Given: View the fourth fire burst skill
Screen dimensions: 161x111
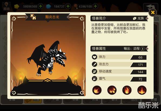Looking at the screenshot, I should click(142, 90).
